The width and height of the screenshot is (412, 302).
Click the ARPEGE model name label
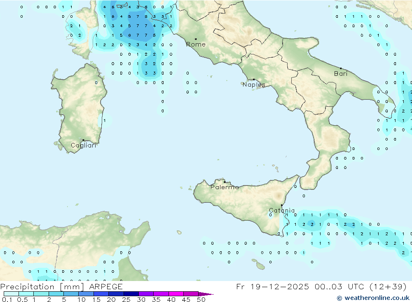106,286
